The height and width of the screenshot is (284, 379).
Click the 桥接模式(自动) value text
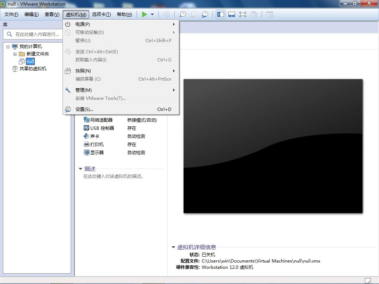tap(142, 120)
